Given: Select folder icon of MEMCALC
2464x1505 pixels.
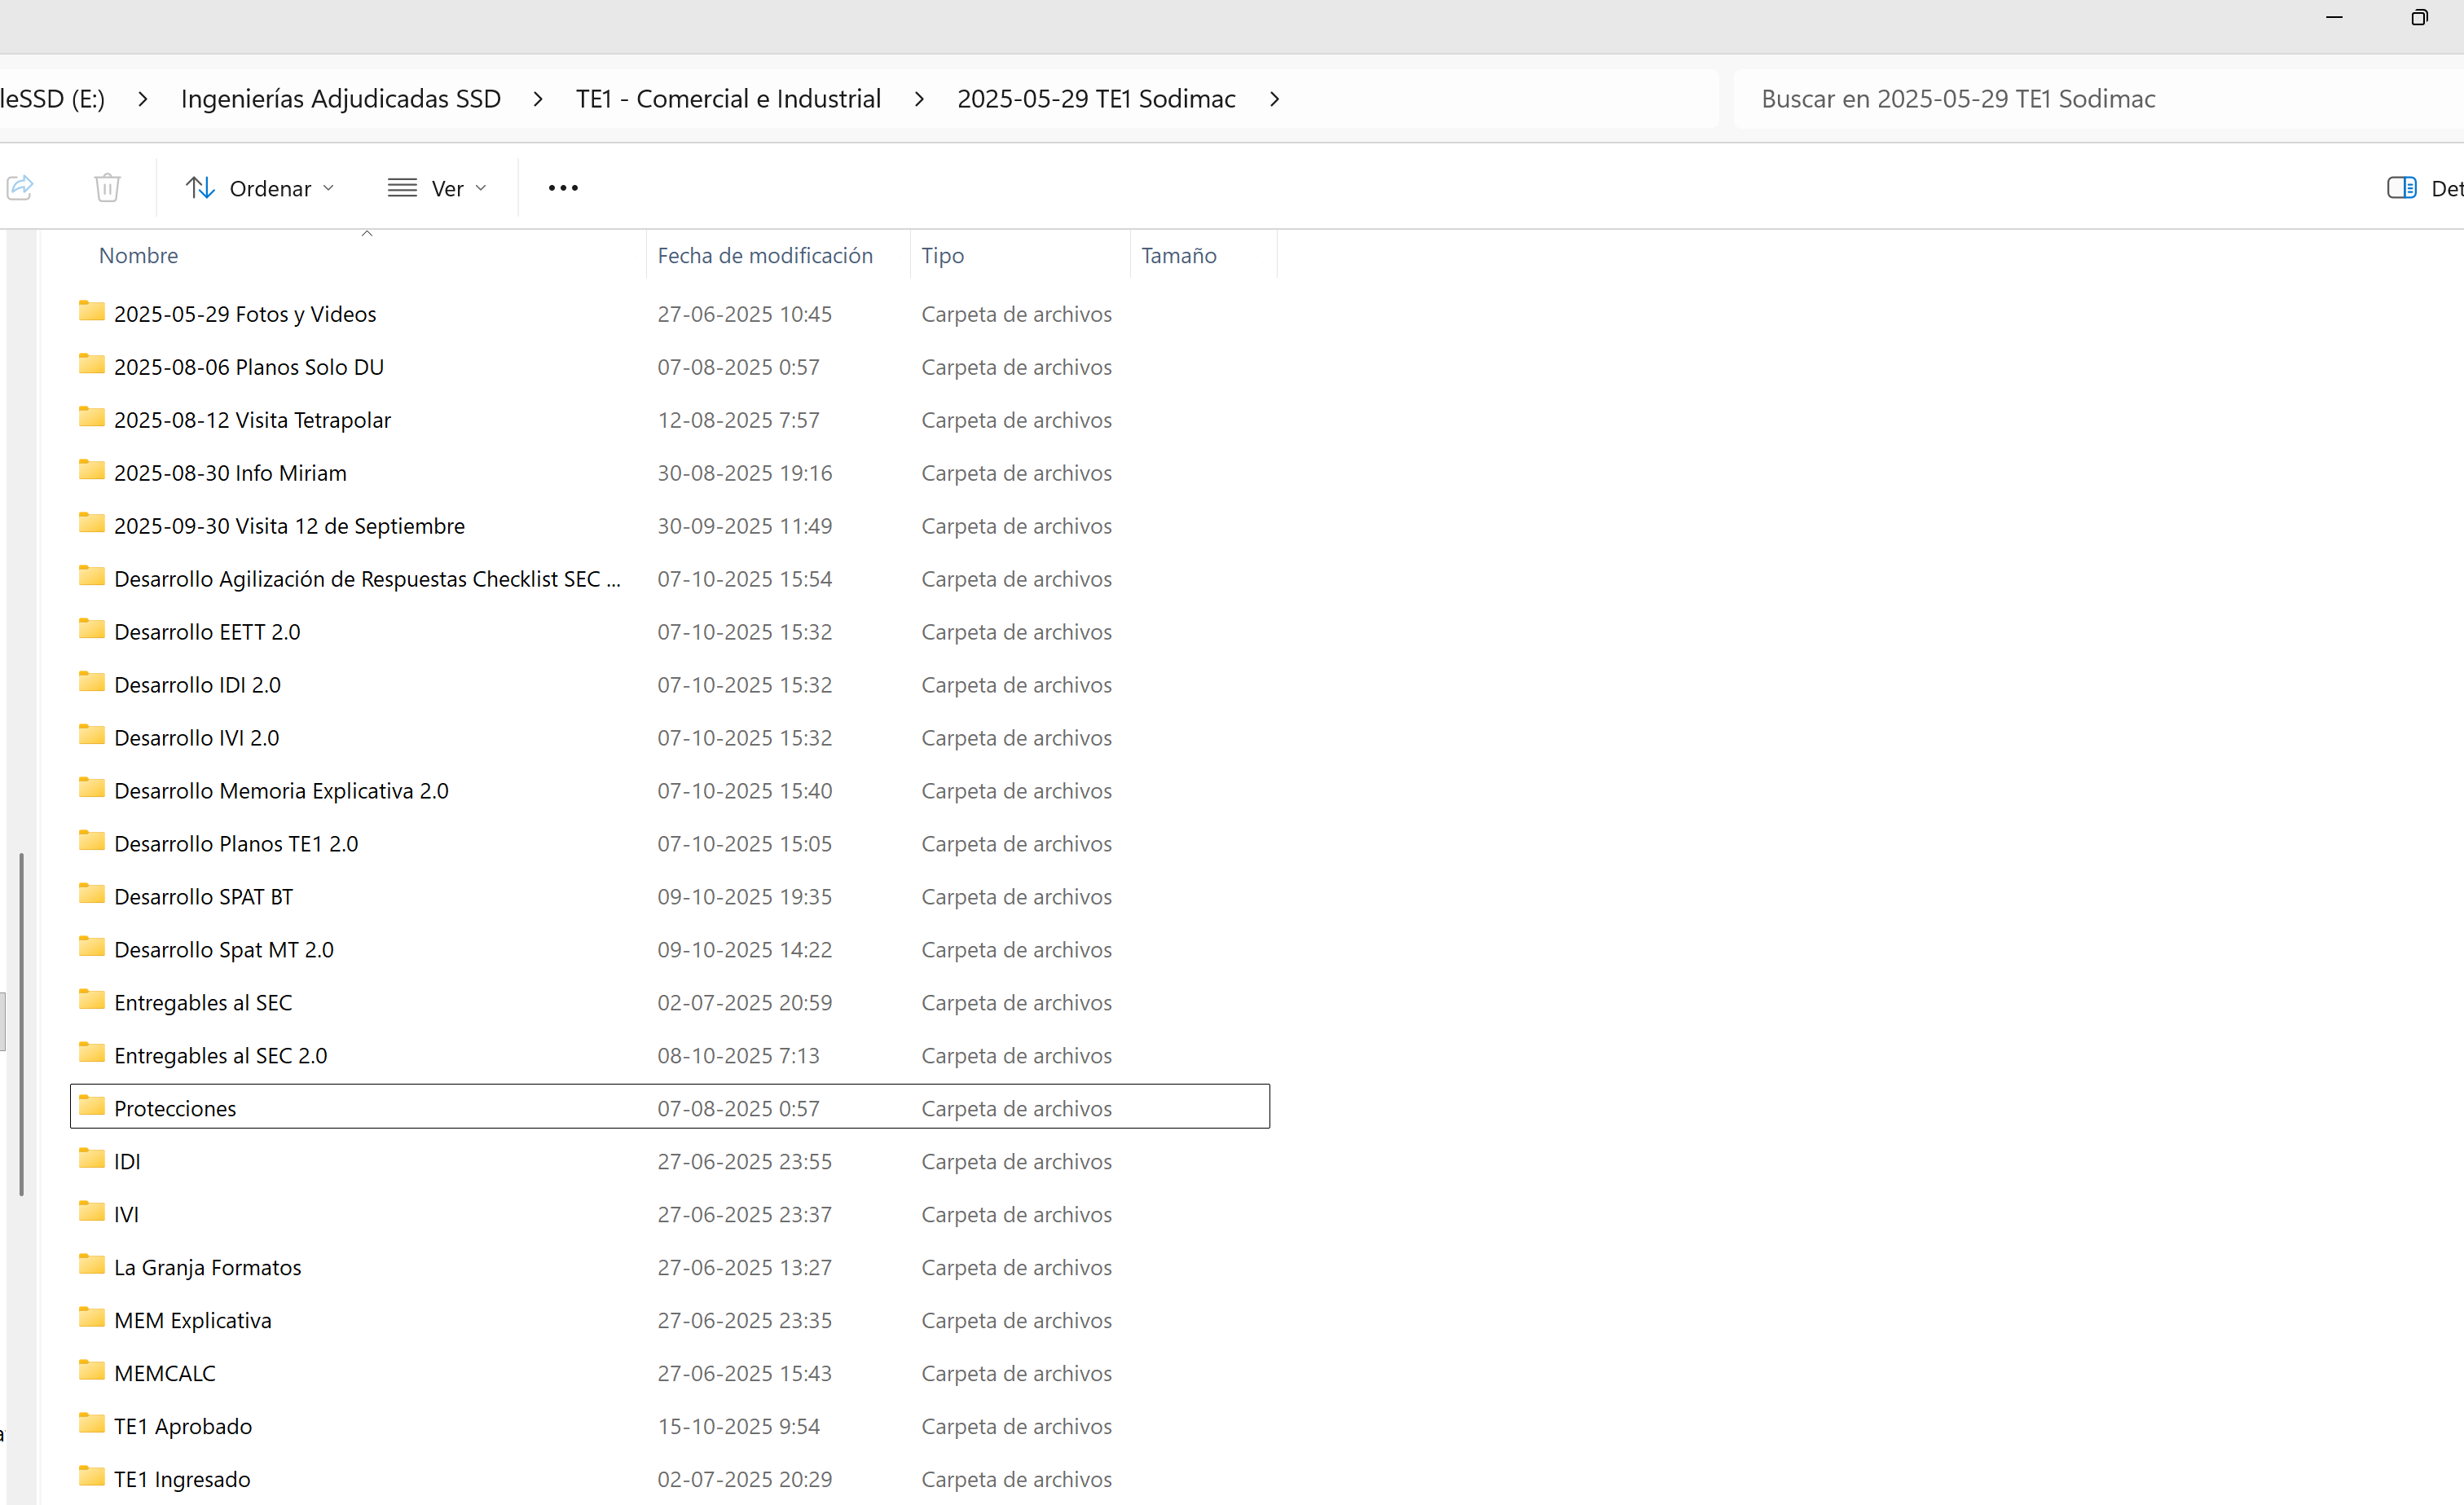Looking at the screenshot, I should (92, 1371).
